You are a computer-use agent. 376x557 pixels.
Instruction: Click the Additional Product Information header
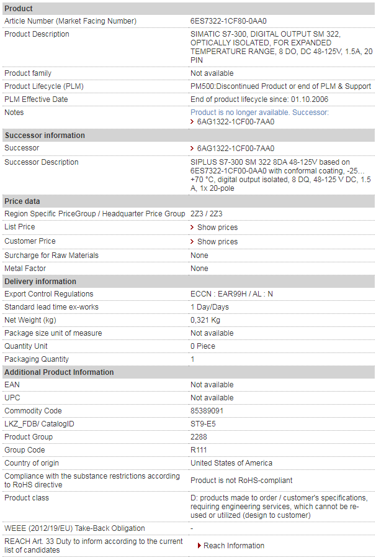189,372
